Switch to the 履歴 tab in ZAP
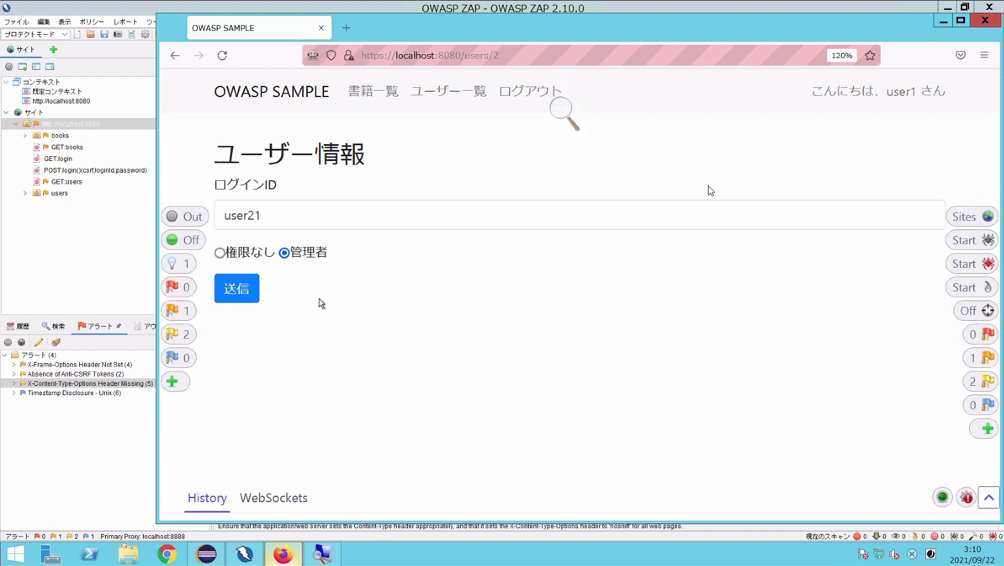 18,326
